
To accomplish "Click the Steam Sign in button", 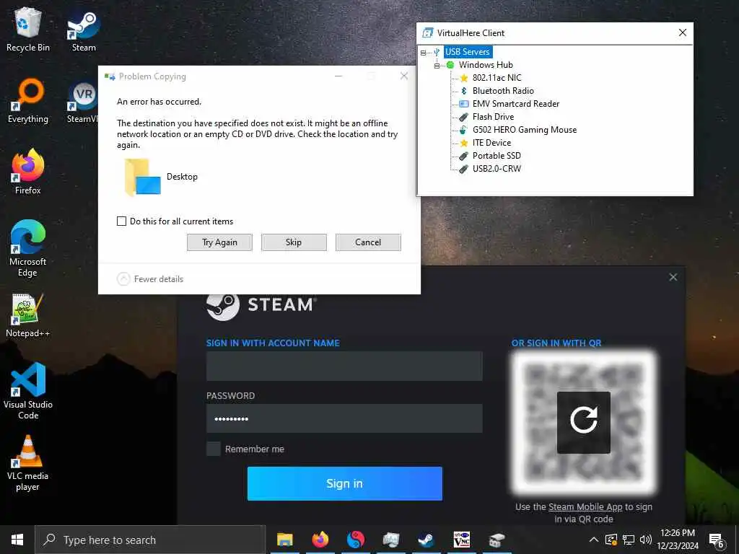I will pos(344,484).
